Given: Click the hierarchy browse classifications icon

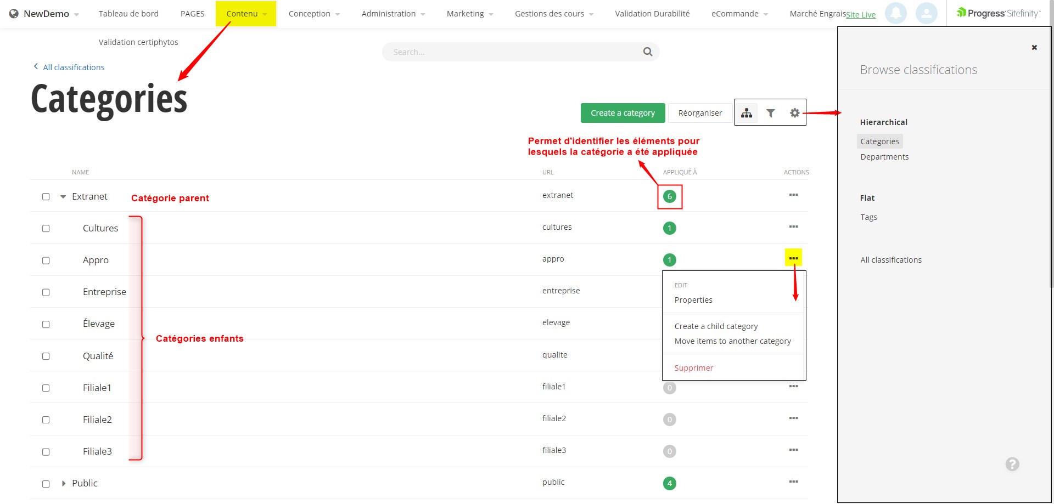Looking at the screenshot, I should pyautogui.click(x=747, y=113).
